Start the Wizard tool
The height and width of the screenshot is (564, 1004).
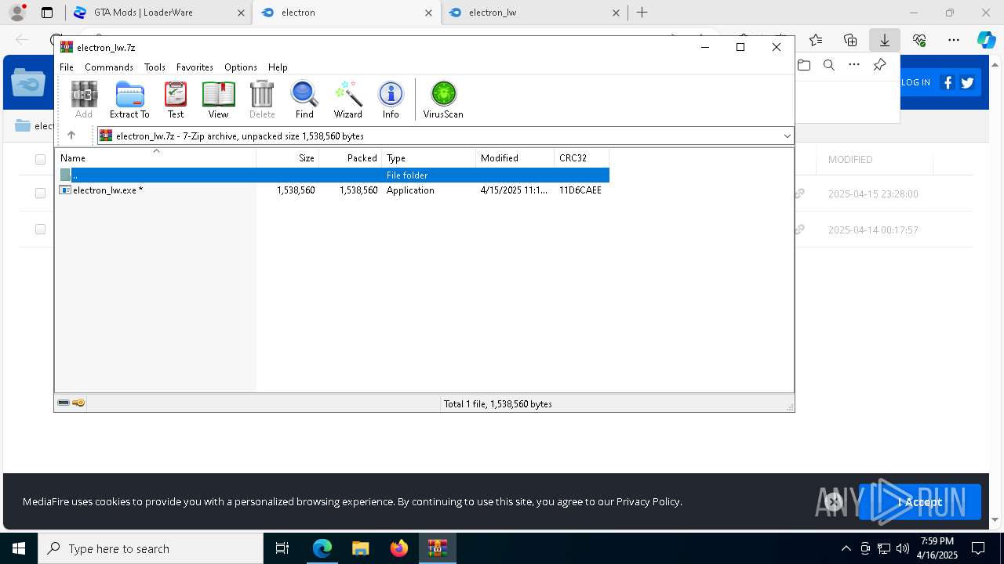pos(348,99)
